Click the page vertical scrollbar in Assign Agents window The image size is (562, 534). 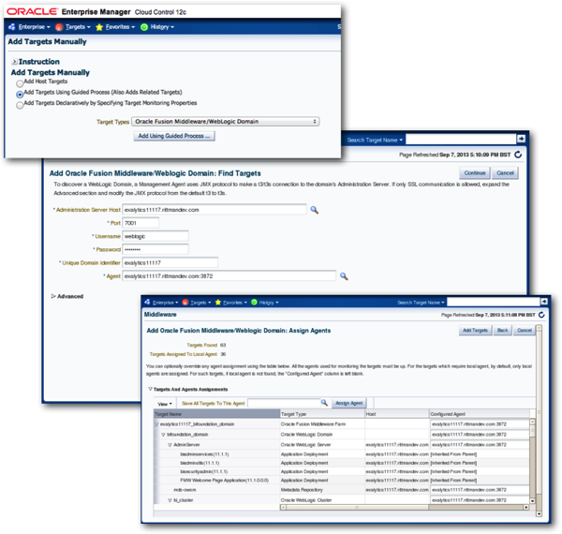(539, 421)
